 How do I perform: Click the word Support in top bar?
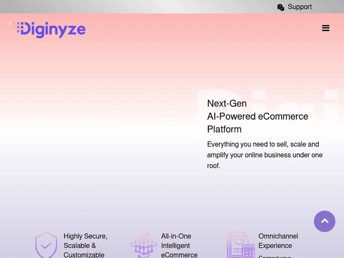click(300, 7)
